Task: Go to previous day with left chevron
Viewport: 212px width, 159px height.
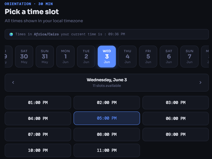Action: coord(13,82)
